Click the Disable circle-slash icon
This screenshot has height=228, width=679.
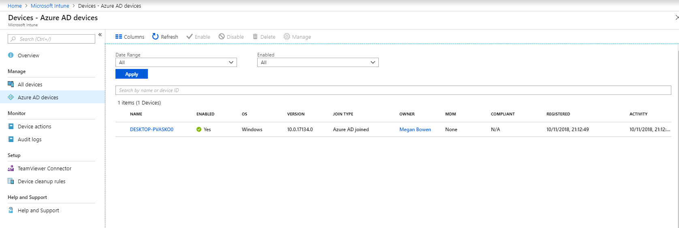click(222, 37)
